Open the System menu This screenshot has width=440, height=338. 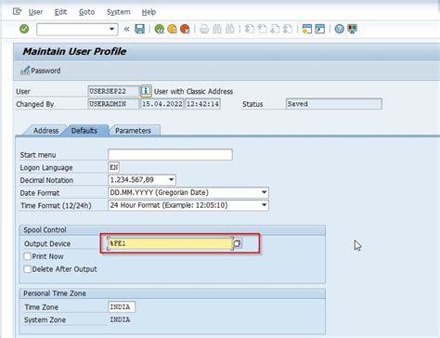click(118, 12)
